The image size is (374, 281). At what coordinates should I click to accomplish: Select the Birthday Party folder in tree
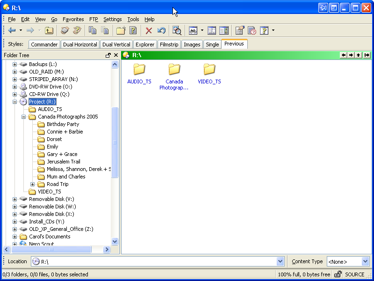pyautogui.click(x=63, y=124)
